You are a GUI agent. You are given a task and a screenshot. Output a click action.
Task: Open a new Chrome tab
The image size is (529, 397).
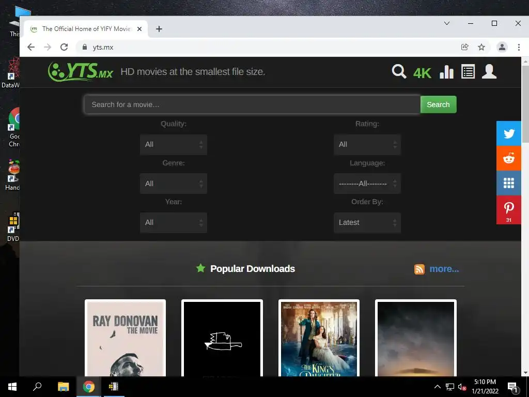(159, 29)
